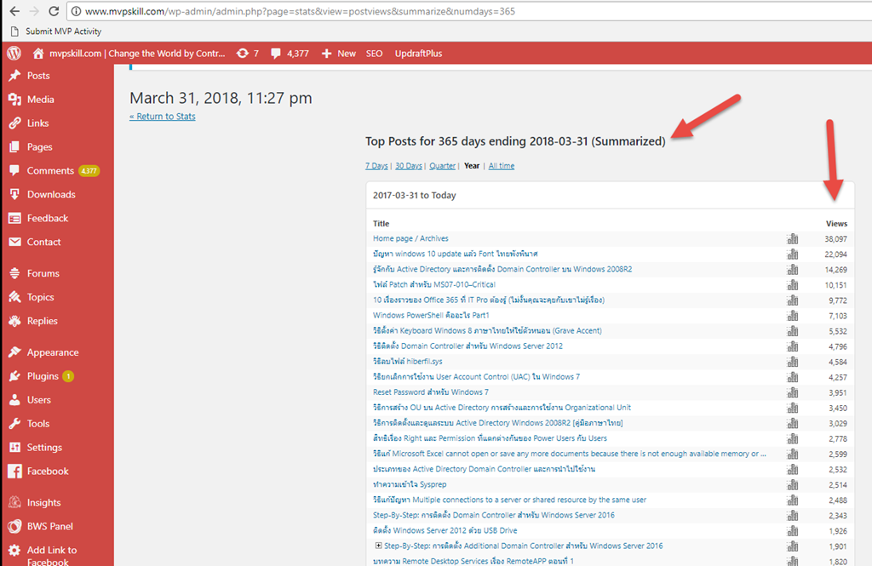Click the Forums icon in the sidebar
This screenshot has height=566, width=872.
(15, 273)
